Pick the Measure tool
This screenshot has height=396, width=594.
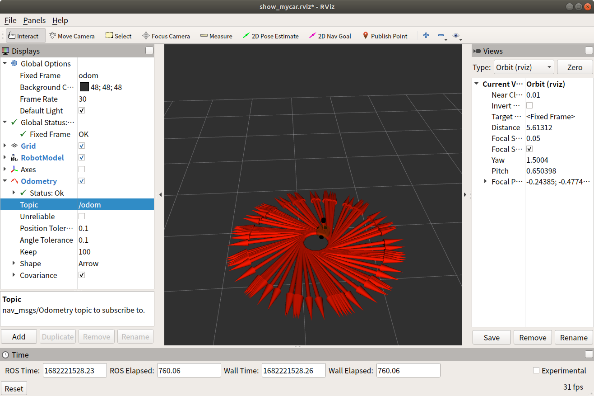click(216, 36)
